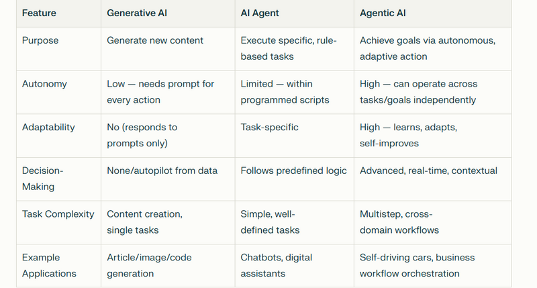Select 'Limited — within programmed scripts' cell
The width and height of the screenshot is (537, 288).
(285, 92)
